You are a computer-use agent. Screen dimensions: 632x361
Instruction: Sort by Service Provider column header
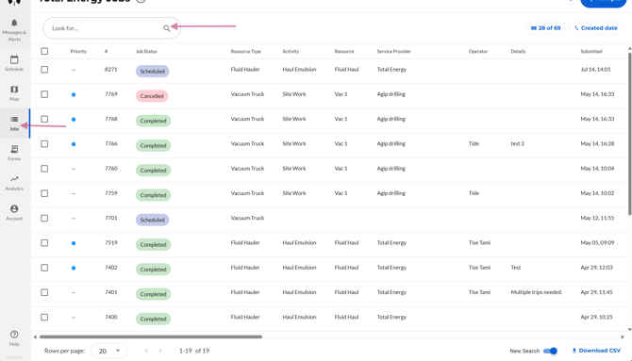coord(393,52)
